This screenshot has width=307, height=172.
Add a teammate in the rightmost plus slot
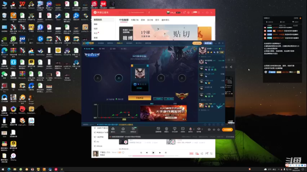pos(182,78)
